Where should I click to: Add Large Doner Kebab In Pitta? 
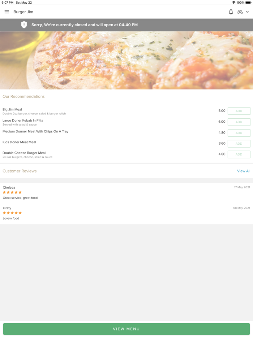coord(239,122)
